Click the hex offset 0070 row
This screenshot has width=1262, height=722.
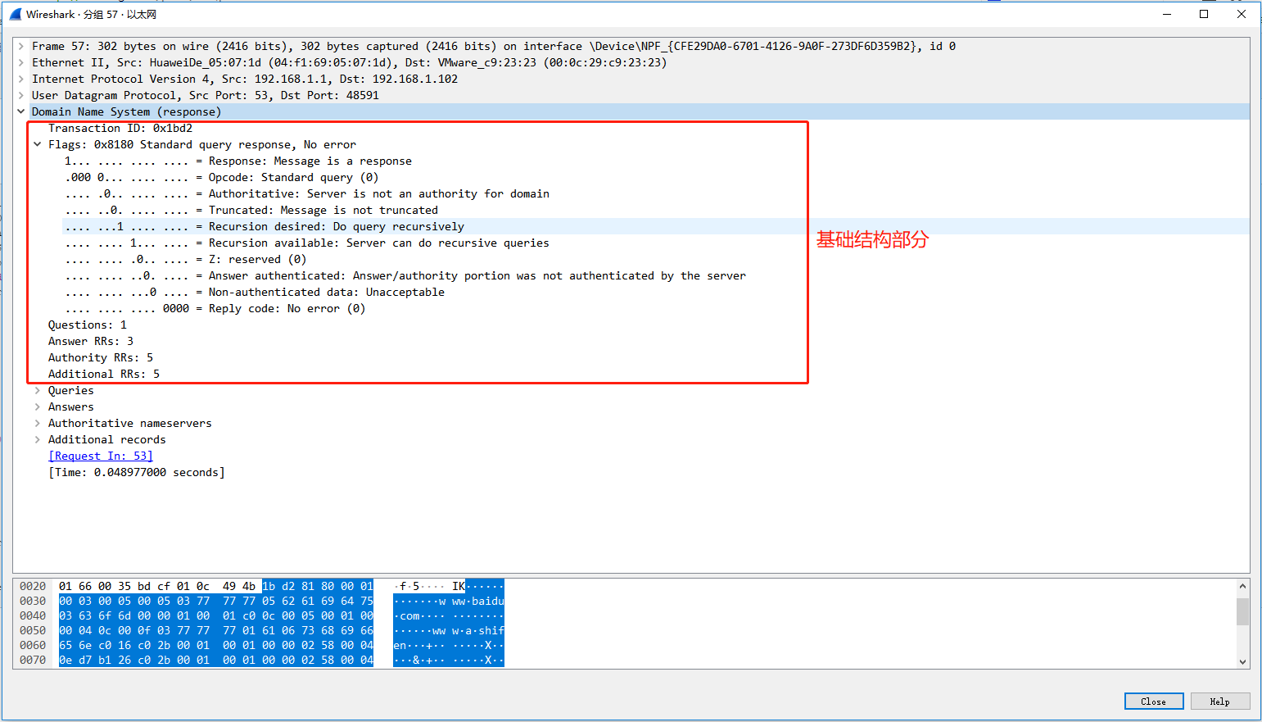33,661
